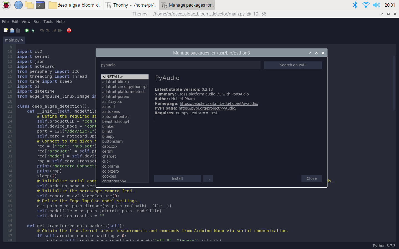Start the debugger
The width and height of the screenshot is (399, 249).
(33, 30)
